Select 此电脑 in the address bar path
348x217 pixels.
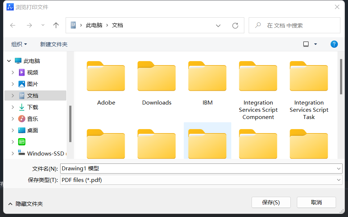(94, 25)
